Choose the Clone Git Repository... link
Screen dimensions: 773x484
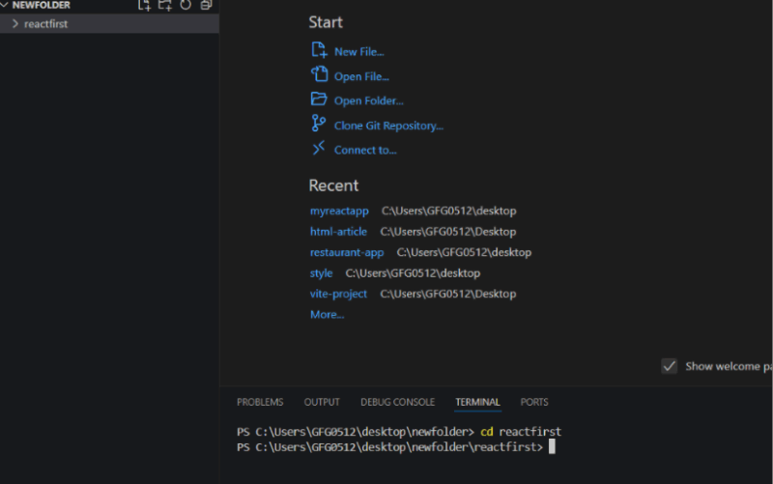pos(388,126)
